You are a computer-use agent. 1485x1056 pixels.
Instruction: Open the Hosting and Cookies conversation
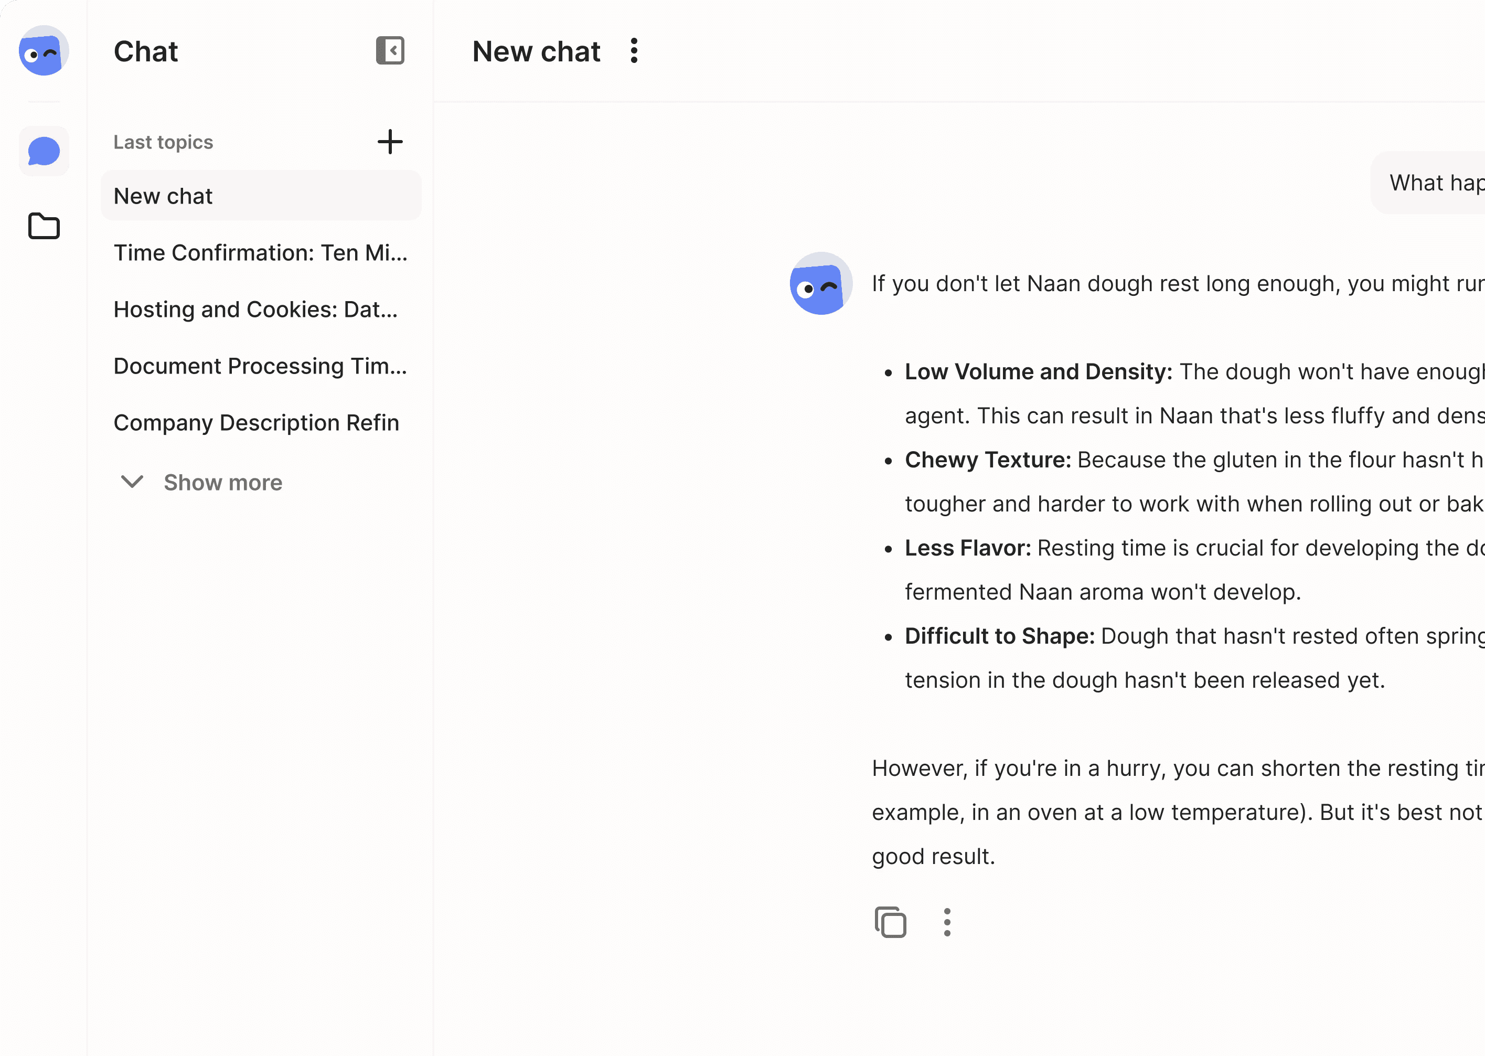click(x=256, y=310)
